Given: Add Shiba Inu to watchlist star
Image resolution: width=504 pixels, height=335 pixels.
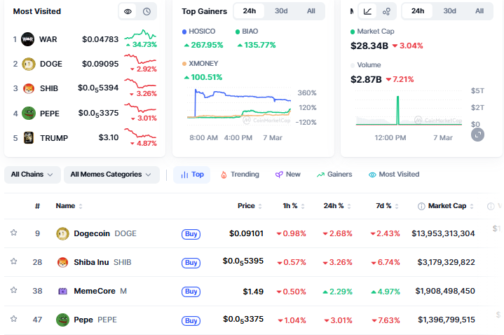Looking at the screenshot, I should [x=13, y=261].
